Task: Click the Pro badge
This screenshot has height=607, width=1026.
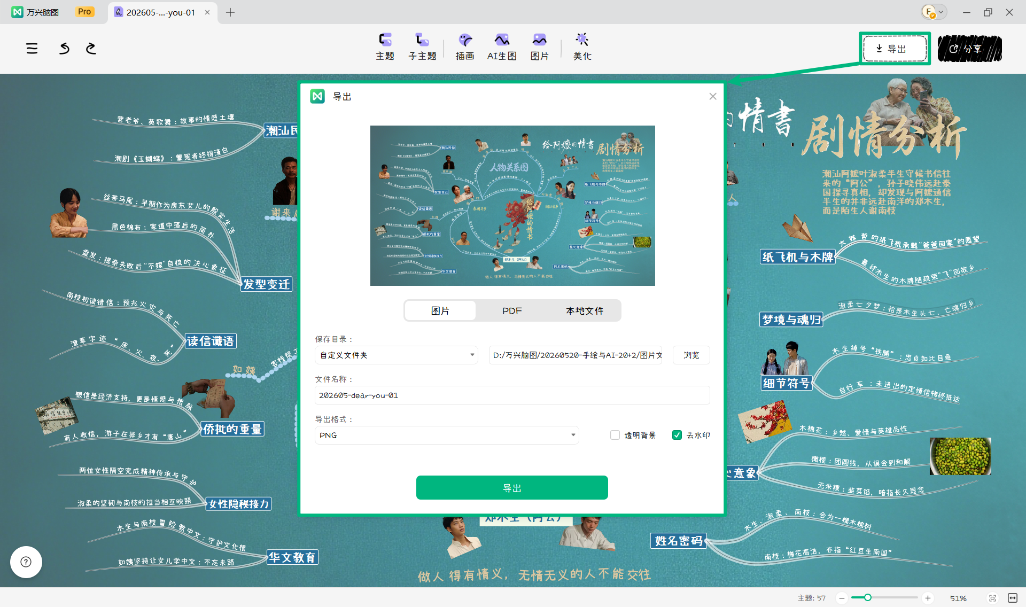Action: [x=84, y=12]
